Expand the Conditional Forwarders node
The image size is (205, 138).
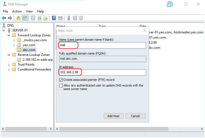9,70
